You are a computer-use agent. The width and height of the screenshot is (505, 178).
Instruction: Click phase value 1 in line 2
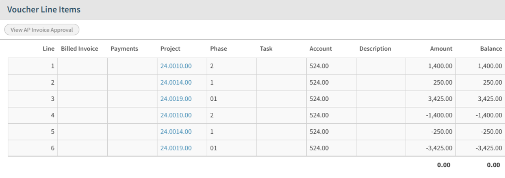pos(212,82)
